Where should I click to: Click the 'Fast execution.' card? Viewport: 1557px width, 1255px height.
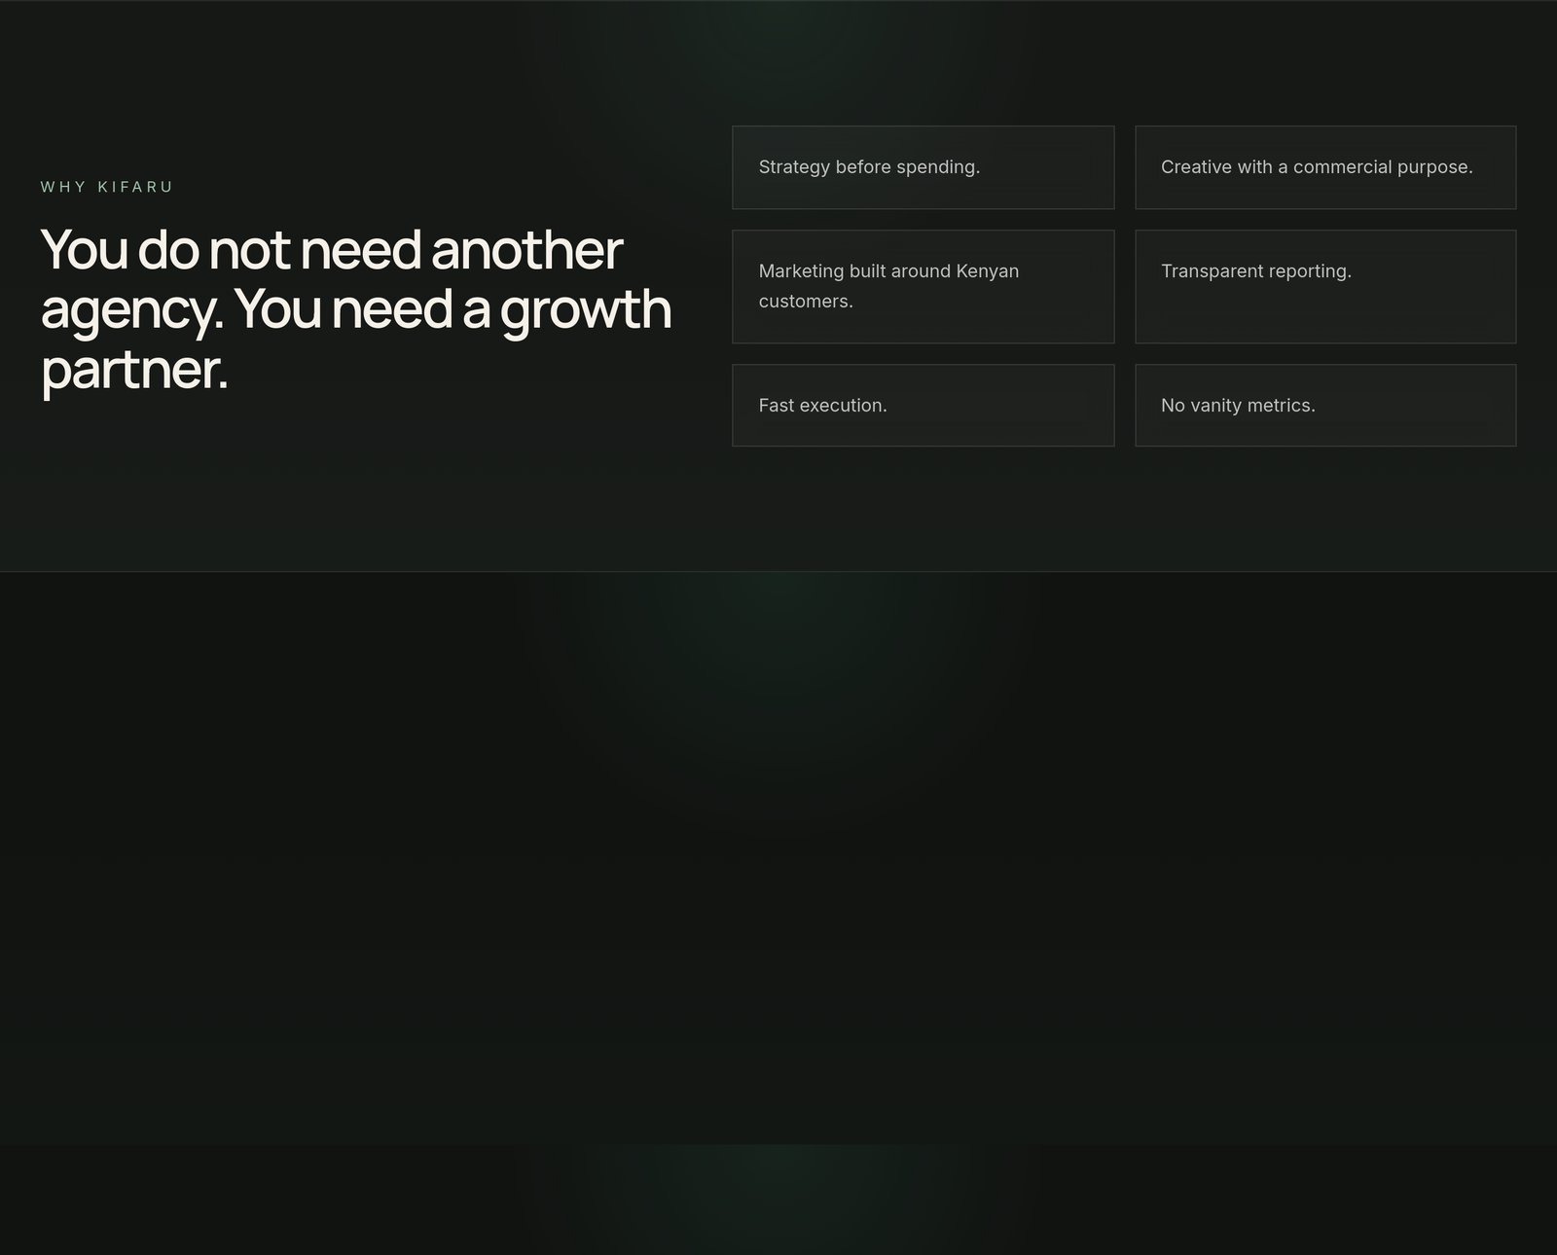tap(923, 406)
